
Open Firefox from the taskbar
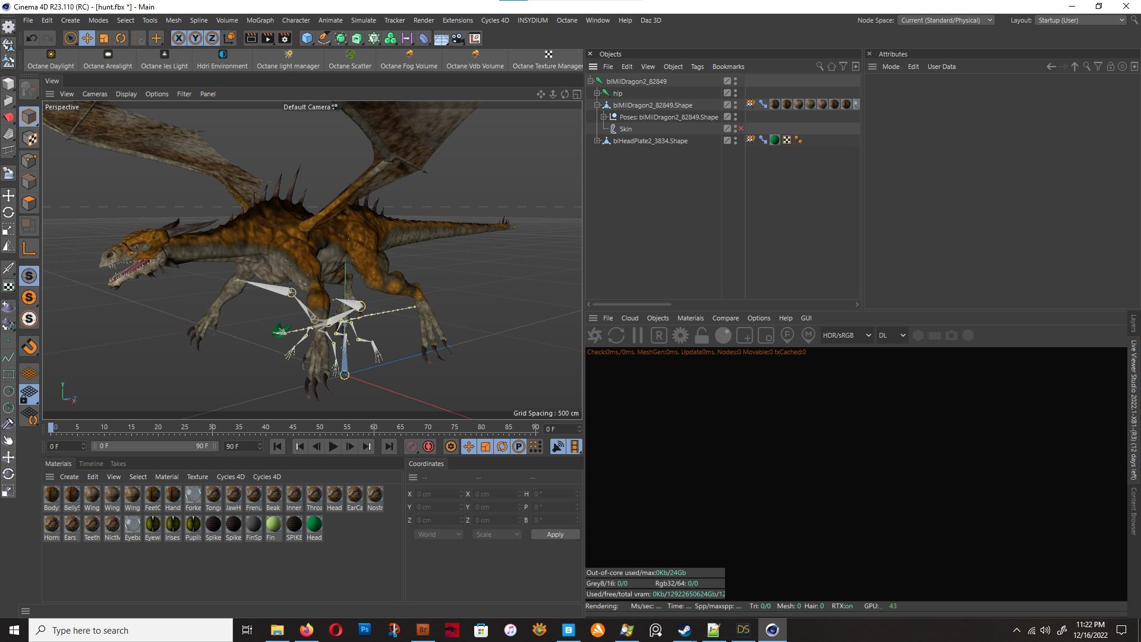click(x=306, y=630)
